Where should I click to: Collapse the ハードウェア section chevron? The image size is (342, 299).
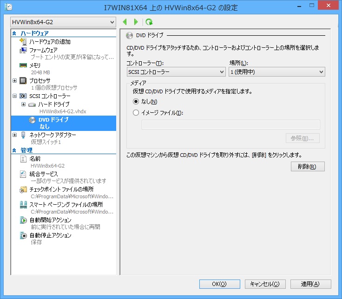click(x=14, y=33)
